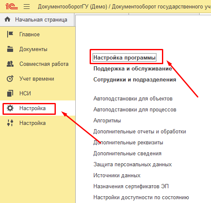
Task: Open Защита персональных данных link
Action: [132, 164]
